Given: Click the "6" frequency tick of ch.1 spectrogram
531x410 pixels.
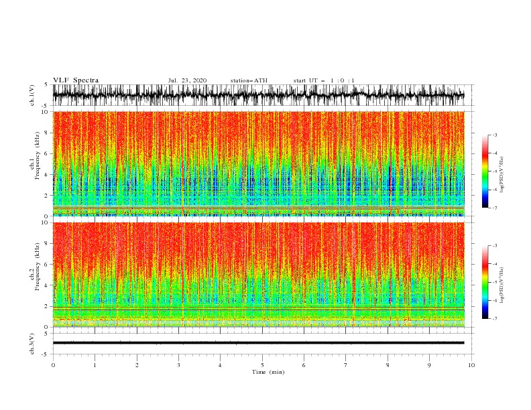Looking at the screenshot, I should [47, 154].
